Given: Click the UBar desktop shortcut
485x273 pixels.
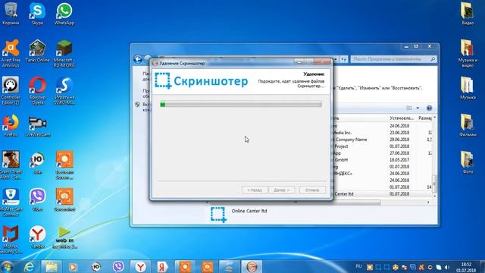Looking at the screenshot, I should (x=37, y=163).
